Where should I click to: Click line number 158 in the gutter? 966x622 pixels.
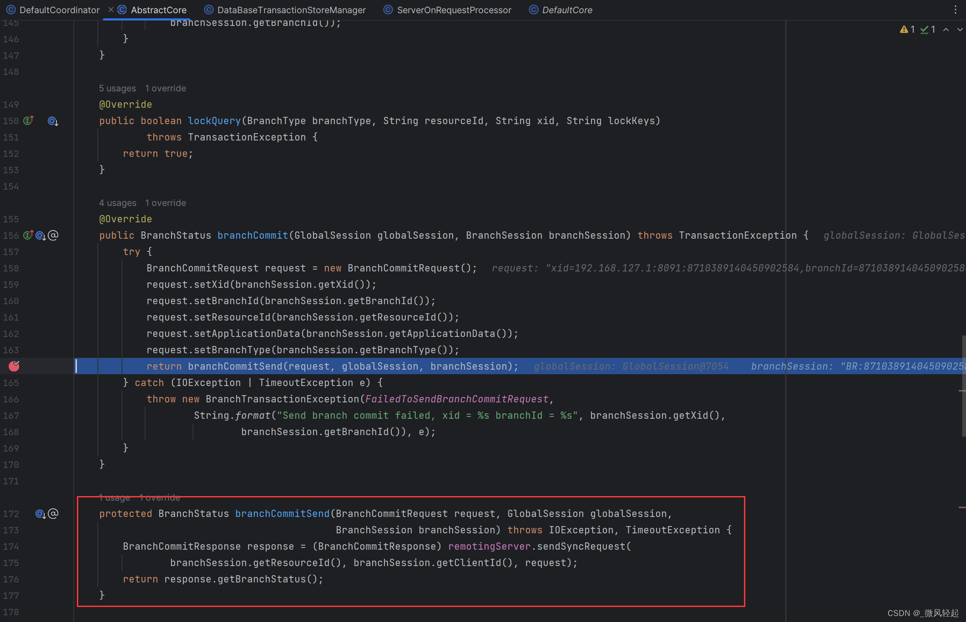pos(11,268)
